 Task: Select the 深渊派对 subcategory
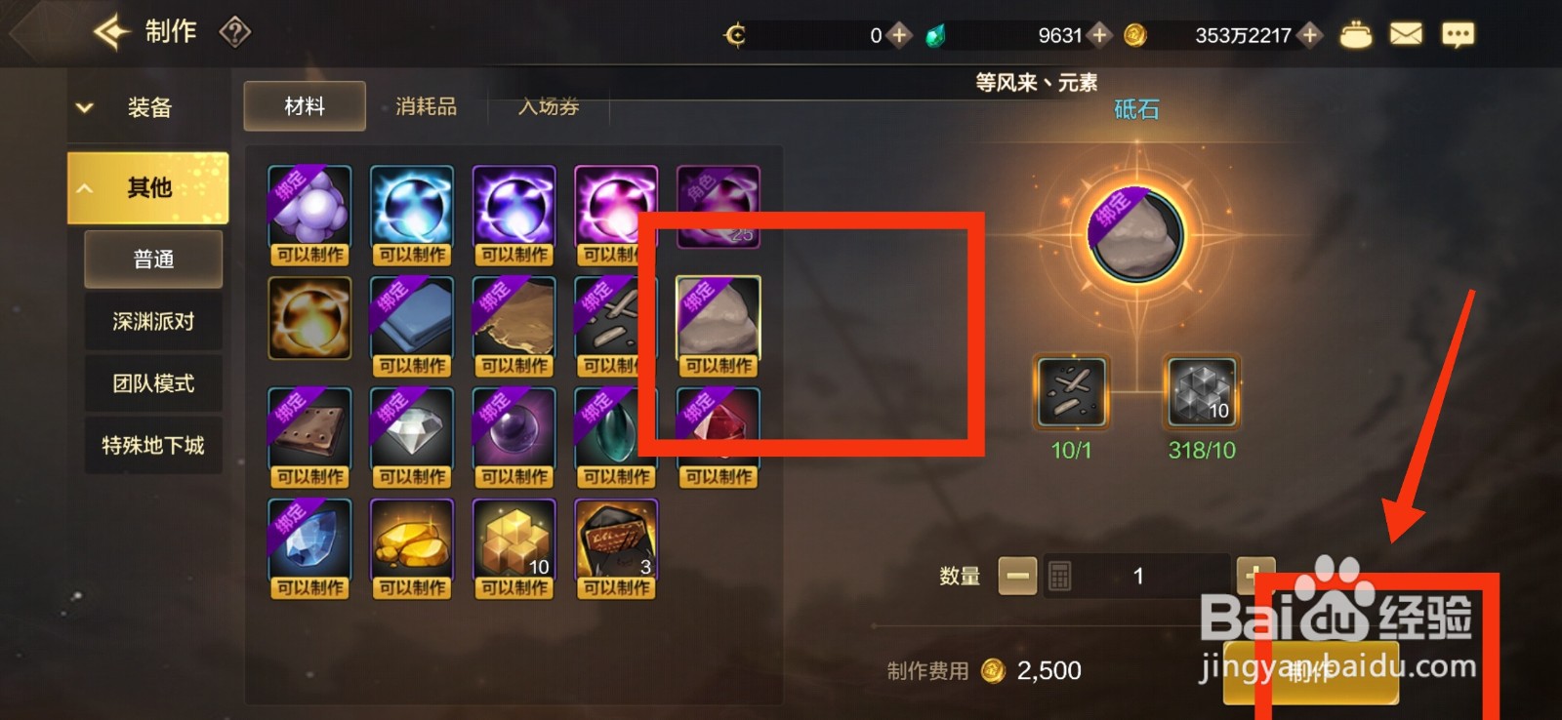[x=153, y=321]
